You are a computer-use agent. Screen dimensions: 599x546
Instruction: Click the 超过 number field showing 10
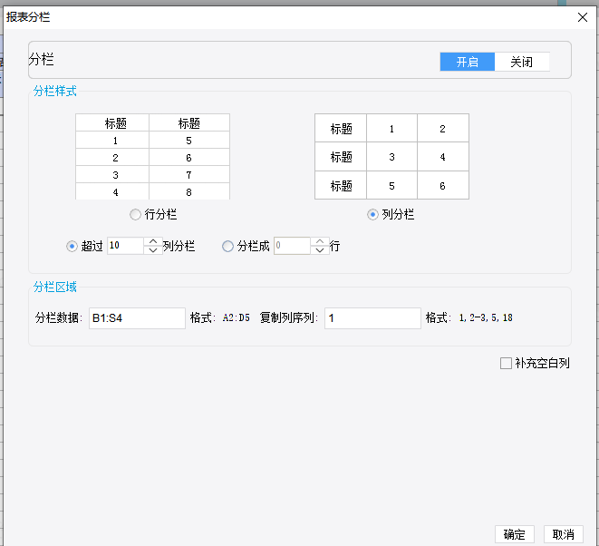pos(124,246)
